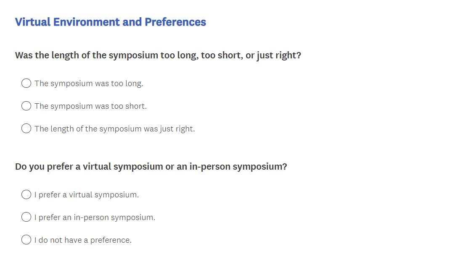Click the words 'Virtual Environment' in the blue heading
The height and width of the screenshot is (257, 461).
click(x=67, y=22)
